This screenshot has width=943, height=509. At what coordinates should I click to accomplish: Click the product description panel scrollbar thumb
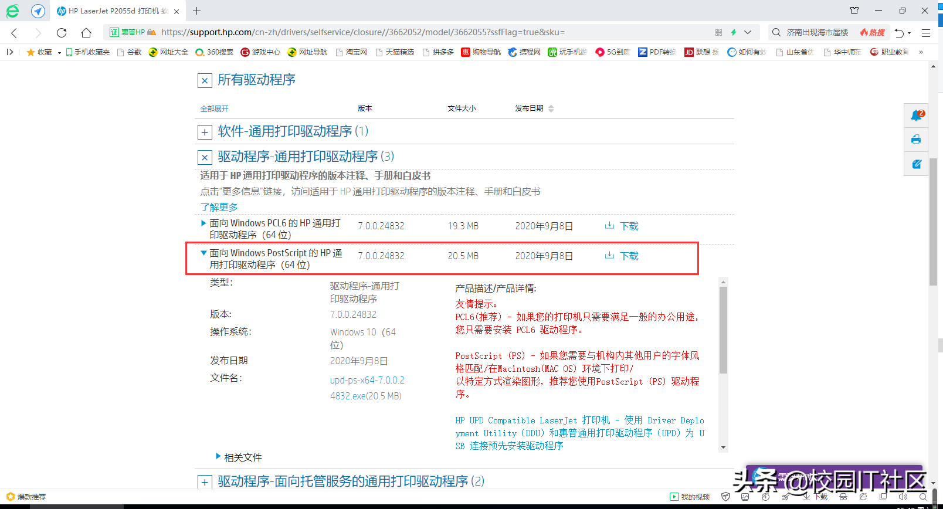pyautogui.click(x=723, y=330)
